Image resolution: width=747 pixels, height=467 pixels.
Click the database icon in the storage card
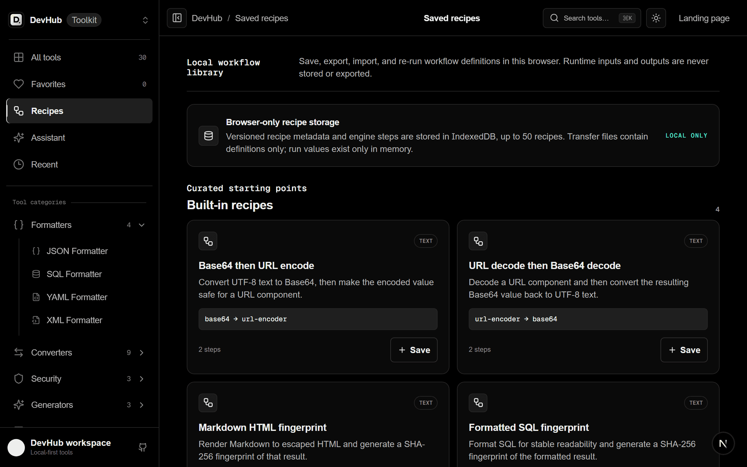[x=209, y=136]
